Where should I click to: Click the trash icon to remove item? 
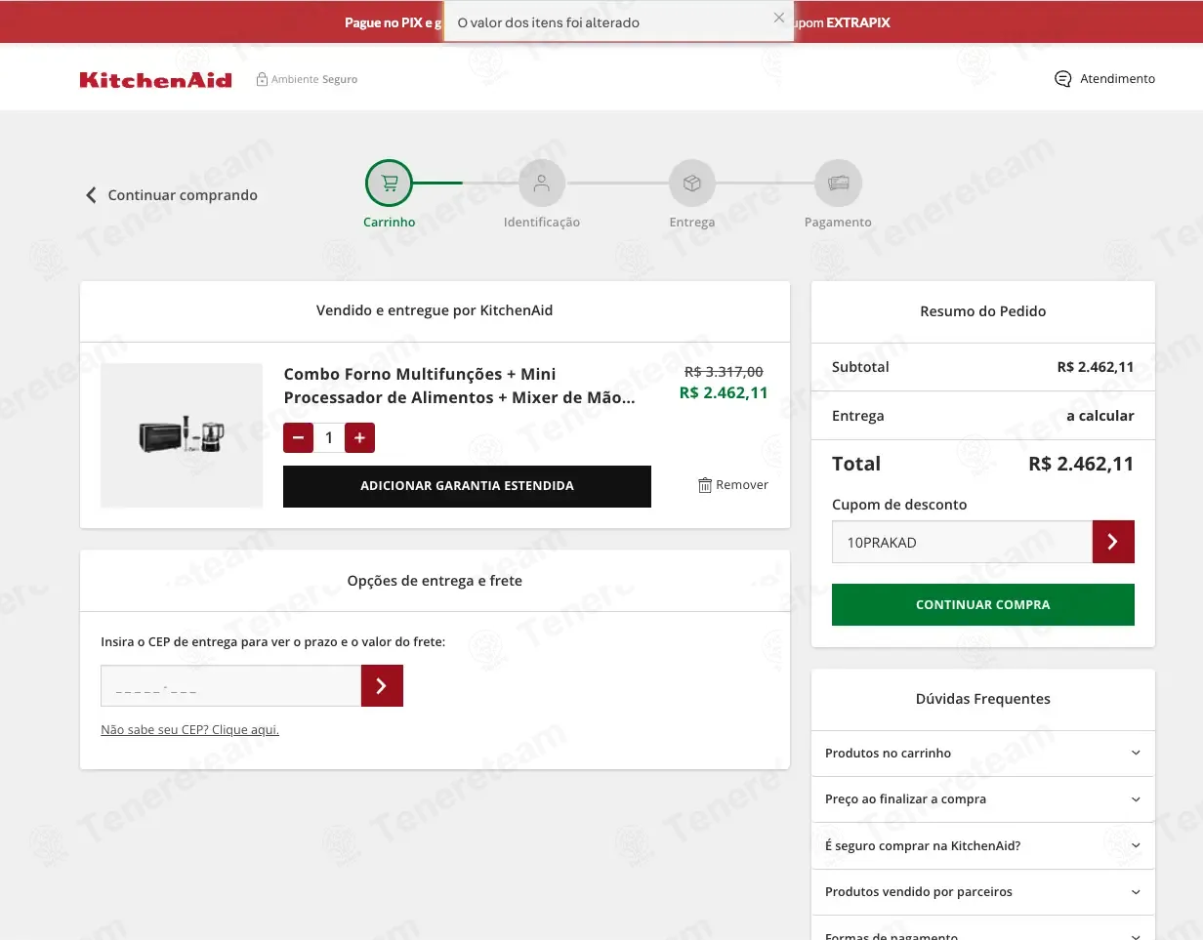tap(705, 485)
